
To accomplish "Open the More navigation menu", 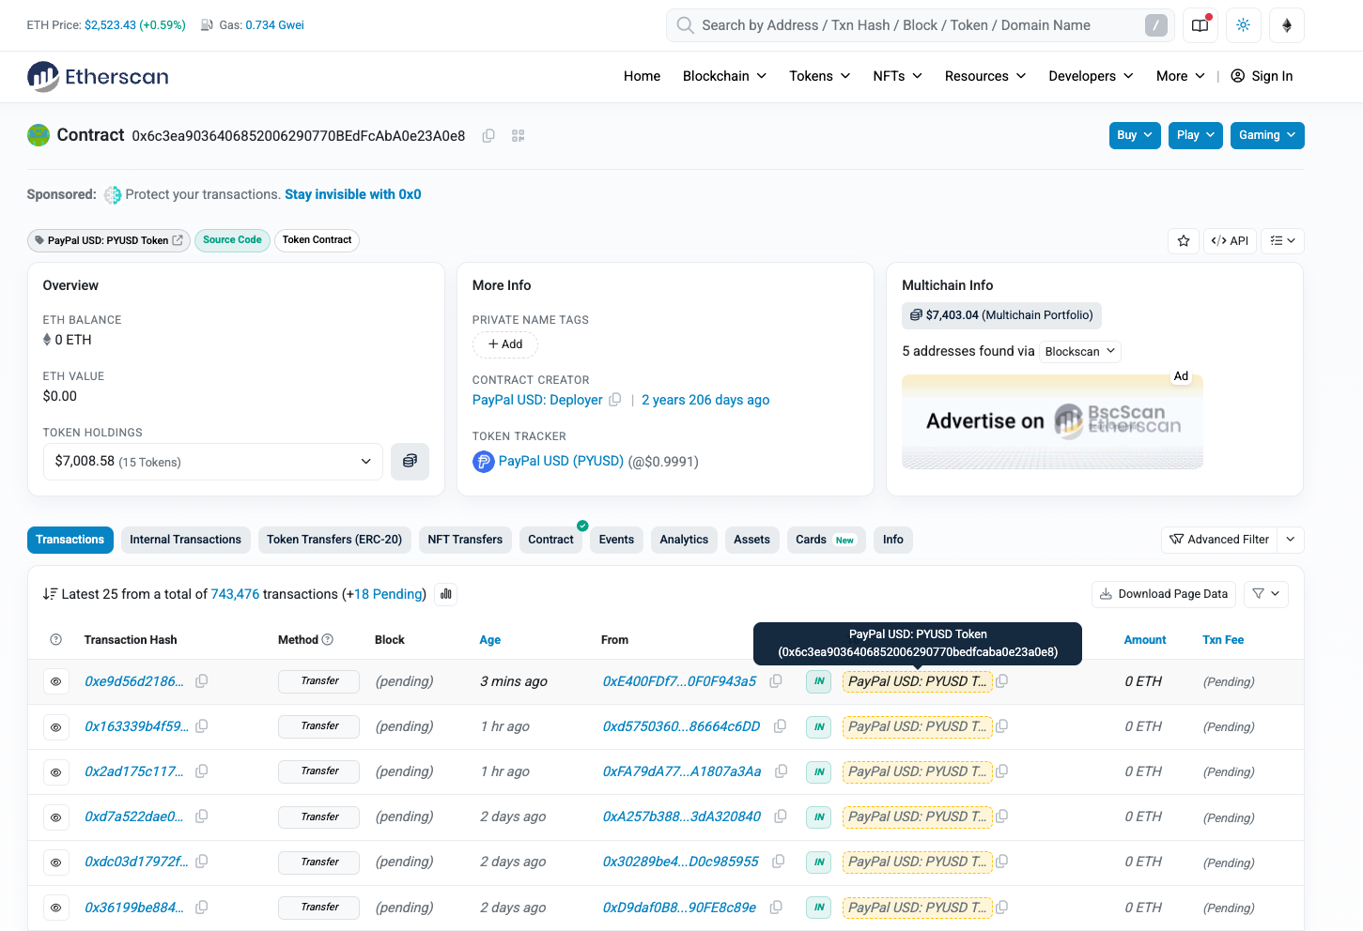I will coord(1181,76).
